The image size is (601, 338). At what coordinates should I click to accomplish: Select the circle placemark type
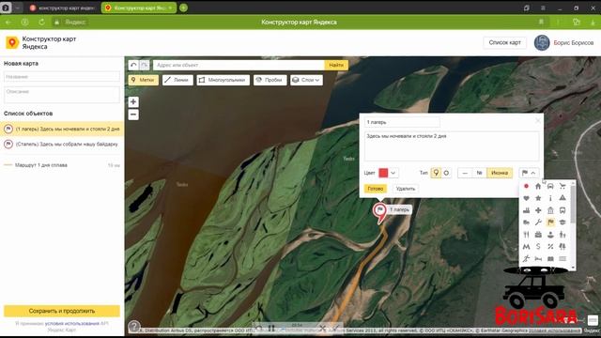(446, 173)
